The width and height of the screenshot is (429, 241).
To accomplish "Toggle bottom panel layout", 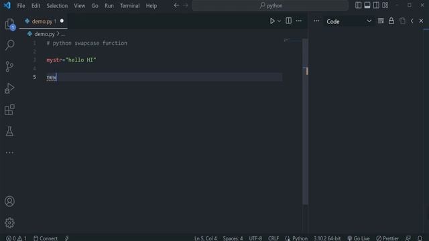I will click(x=367, y=5).
